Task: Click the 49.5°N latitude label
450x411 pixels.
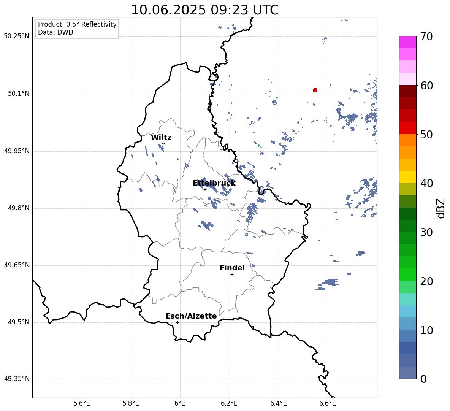Action: (x=19, y=322)
